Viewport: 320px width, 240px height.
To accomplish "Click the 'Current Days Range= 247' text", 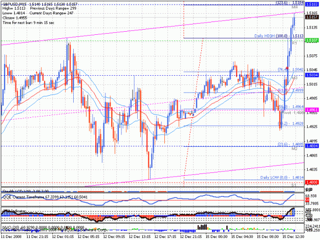I will coord(51,13).
